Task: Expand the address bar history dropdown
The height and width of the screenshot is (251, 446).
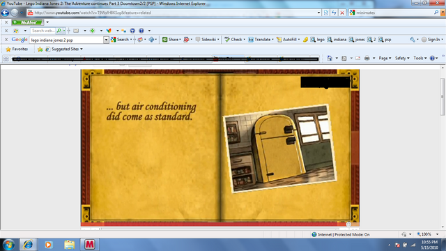Action: pyautogui.click(x=318, y=13)
